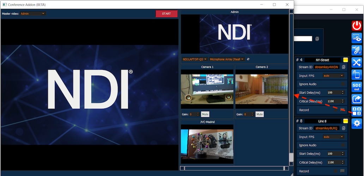Open the Master video dropdown
Image resolution: width=364 pixels, height=176 pixels.
tap(33, 14)
